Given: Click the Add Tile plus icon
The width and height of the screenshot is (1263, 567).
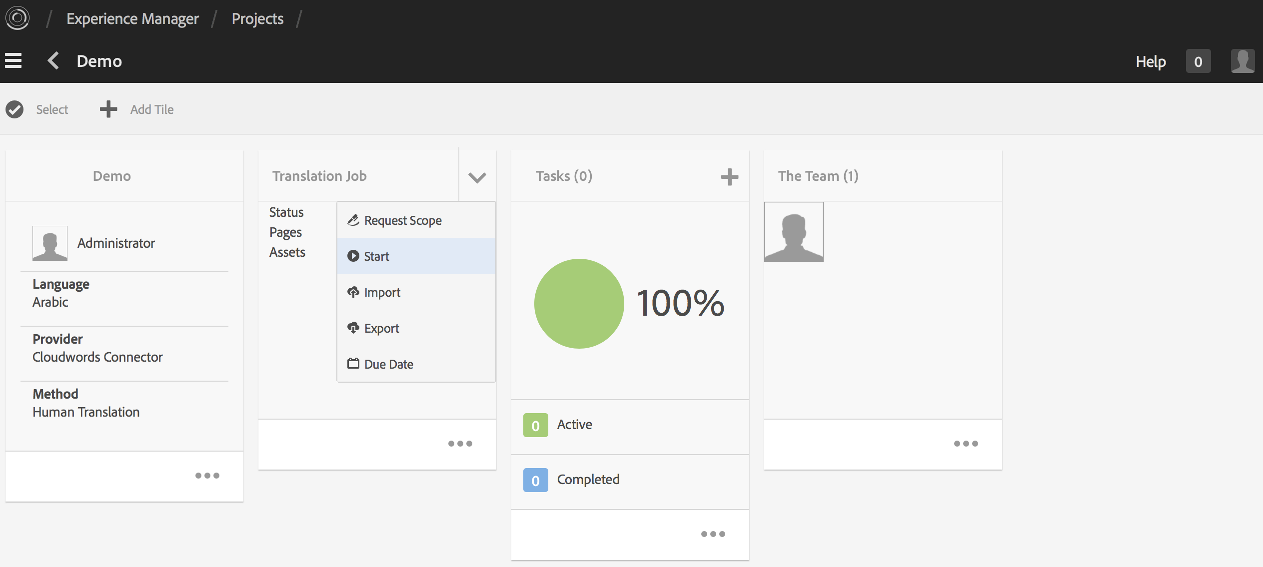Looking at the screenshot, I should (108, 109).
